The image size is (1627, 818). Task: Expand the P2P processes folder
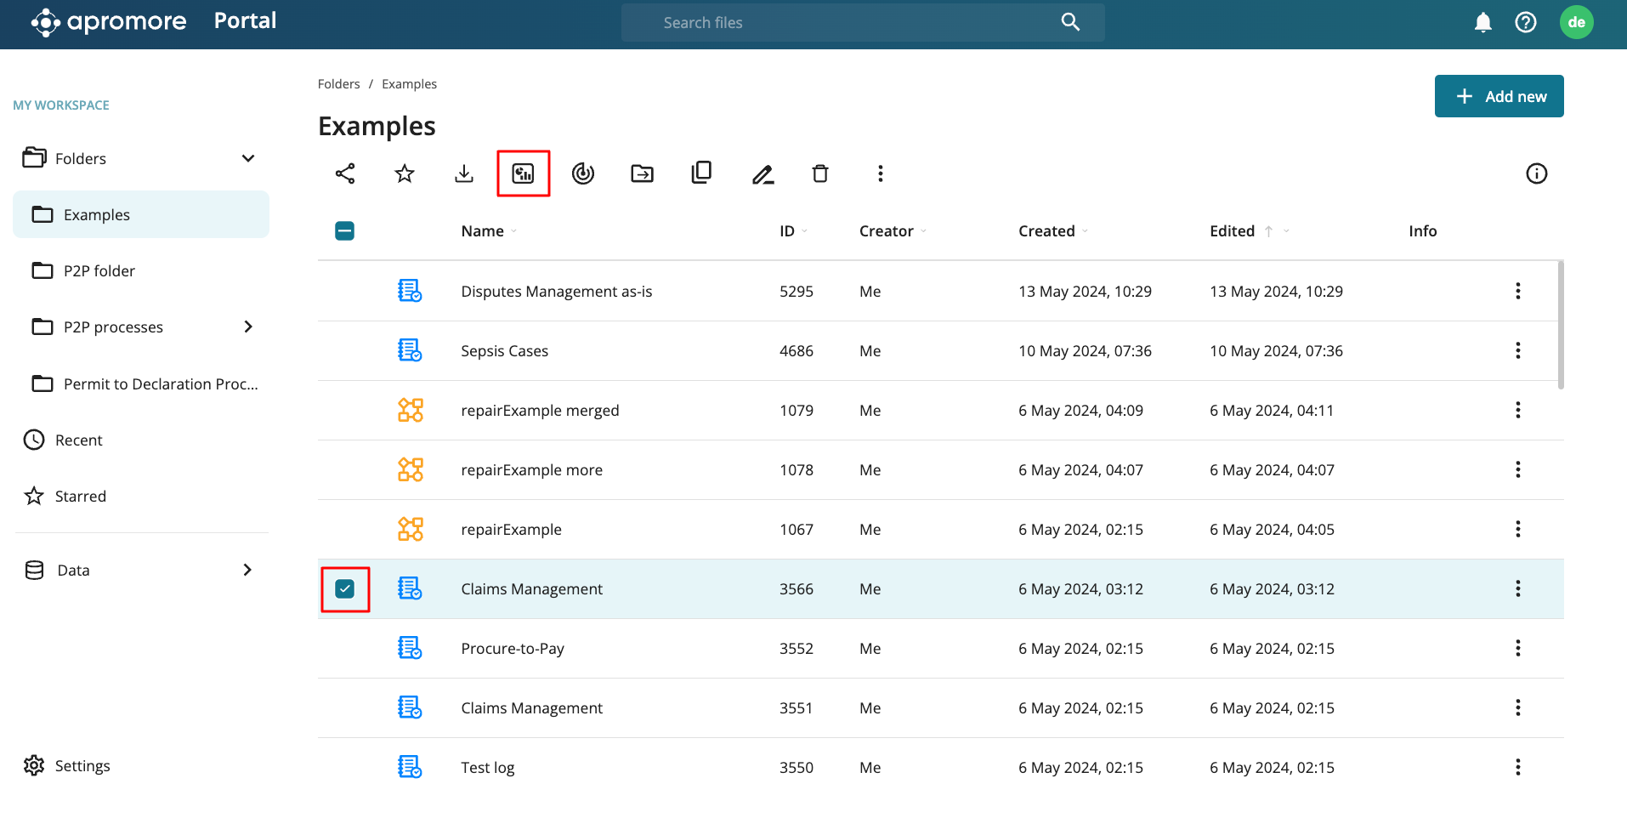pos(248,327)
